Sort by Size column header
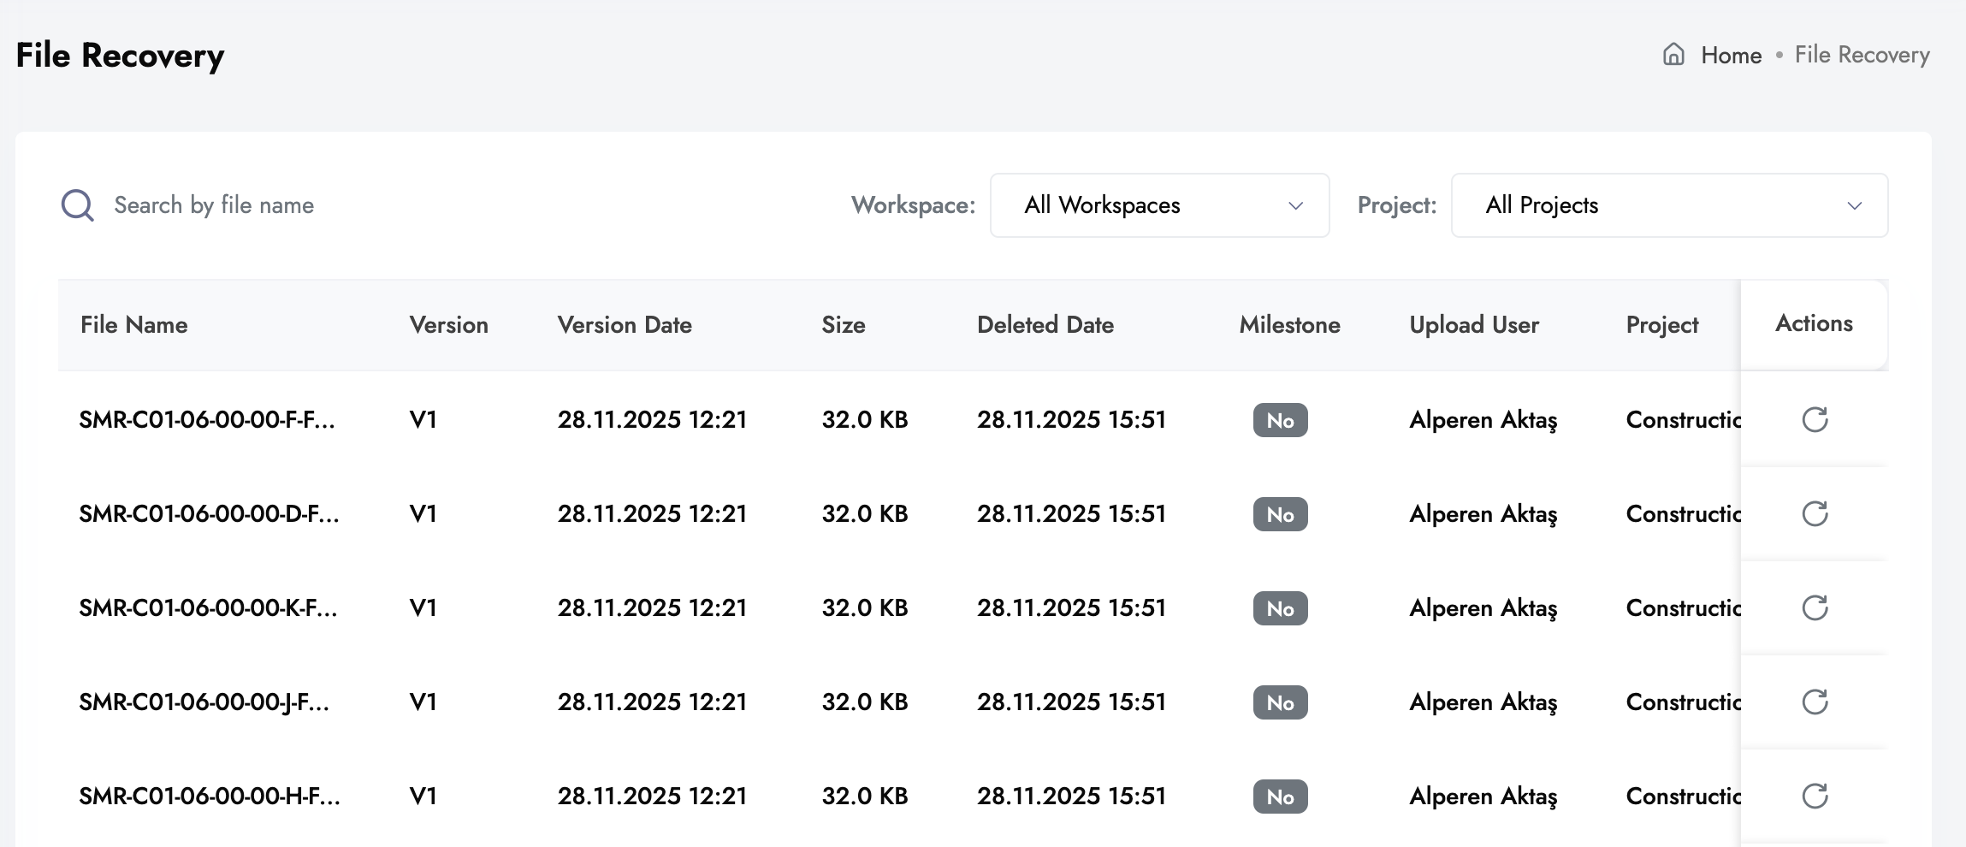This screenshot has height=847, width=1966. (844, 325)
